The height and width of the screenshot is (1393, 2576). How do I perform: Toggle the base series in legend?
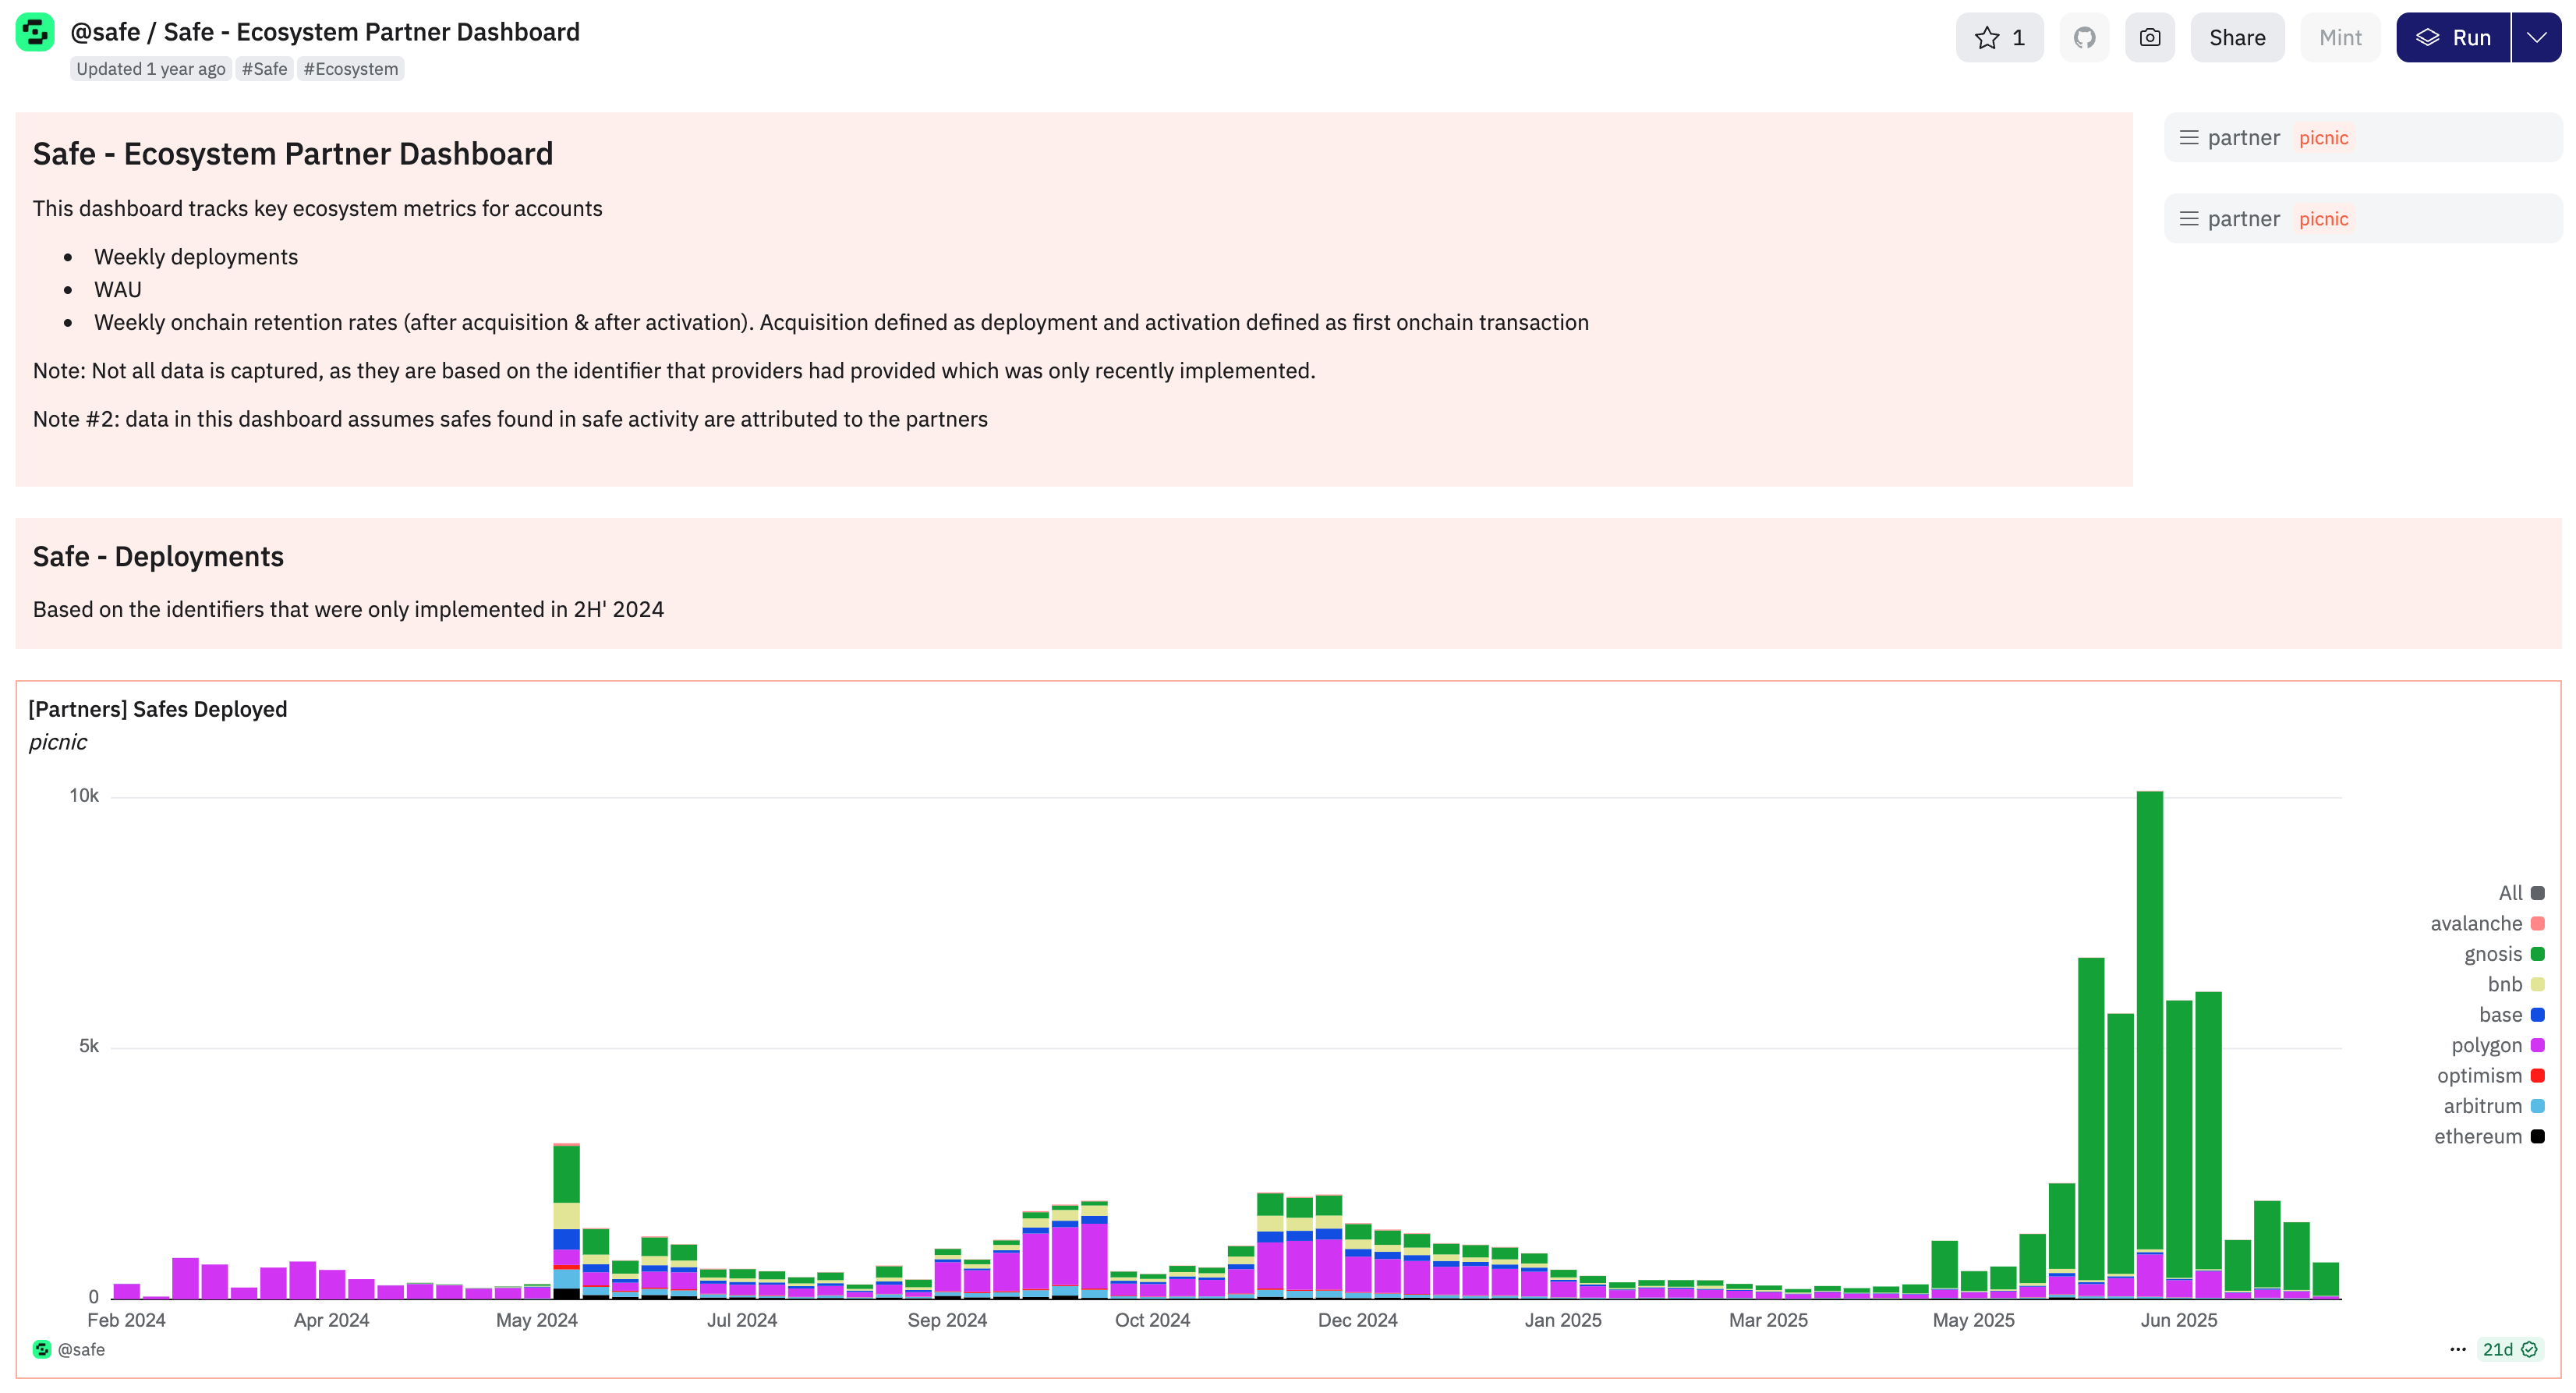tap(2511, 1016)
